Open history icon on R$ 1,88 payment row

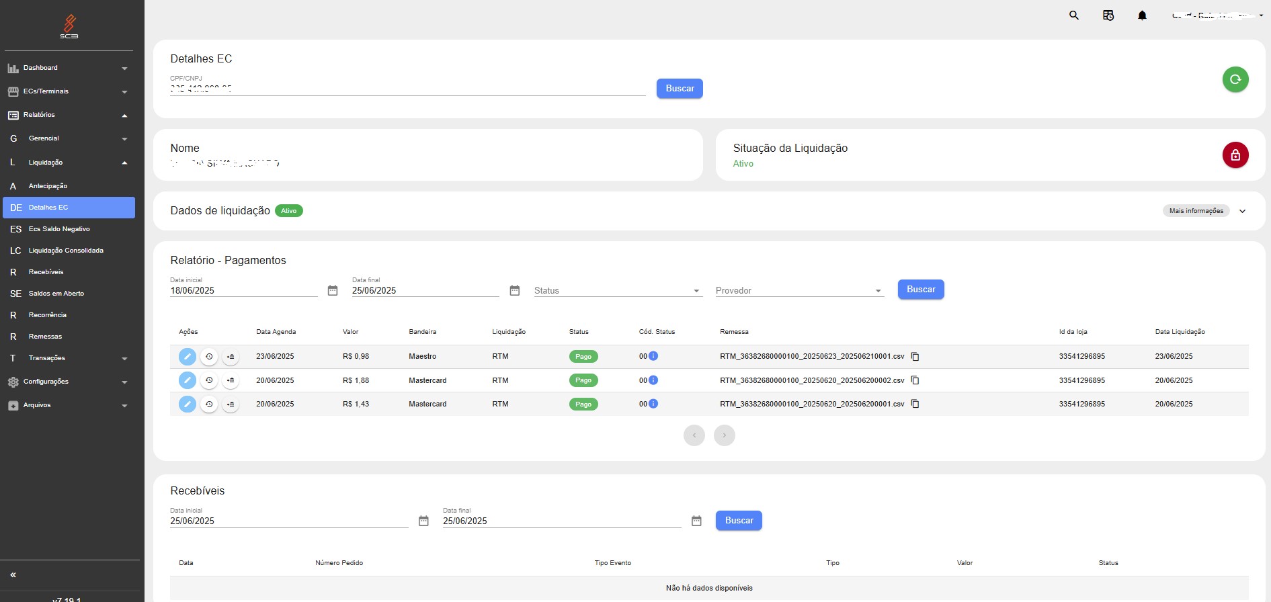(x=209, y=380)
